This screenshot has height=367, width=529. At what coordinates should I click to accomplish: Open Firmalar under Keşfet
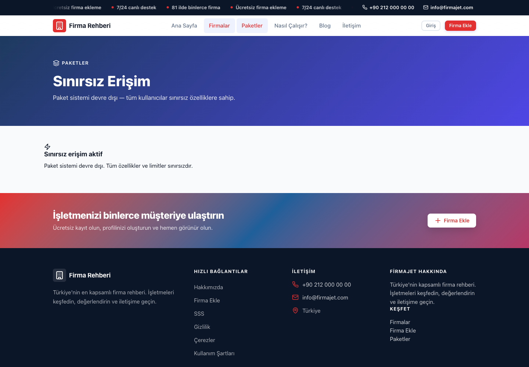(x=400, y=322)
